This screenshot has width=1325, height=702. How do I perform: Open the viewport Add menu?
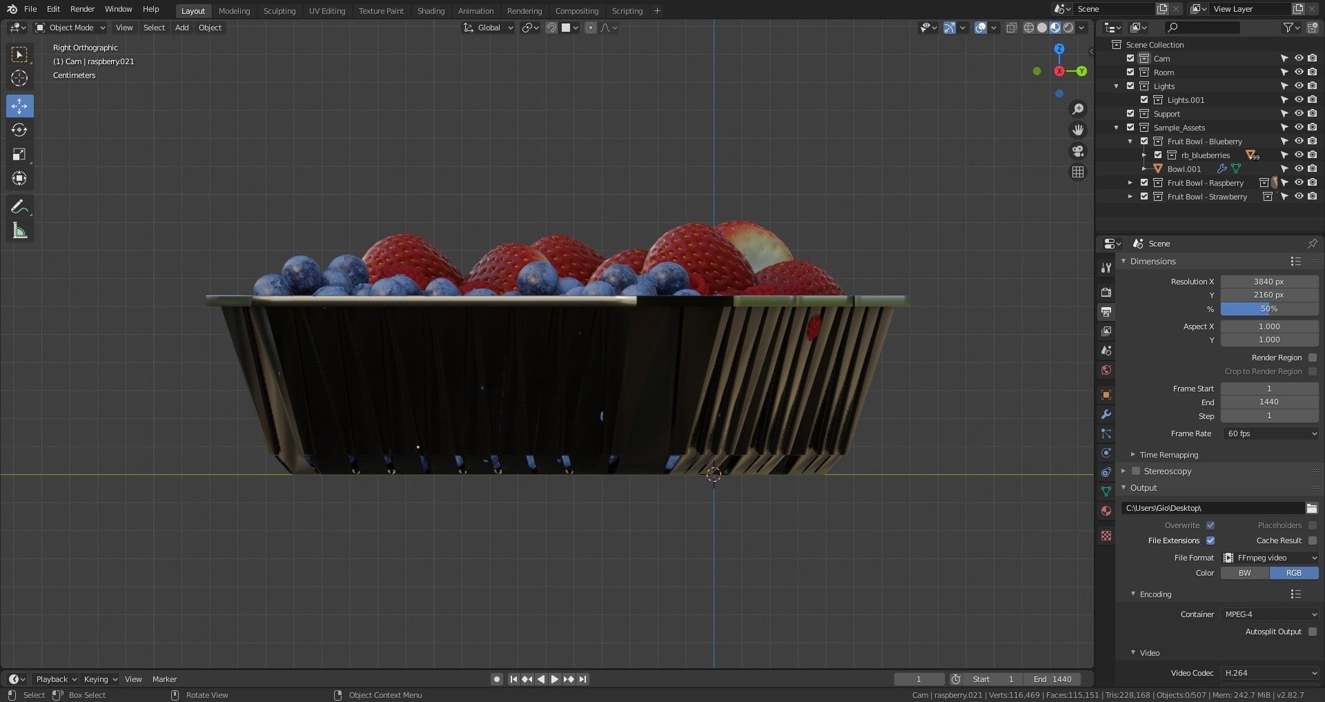pos(181,28)
